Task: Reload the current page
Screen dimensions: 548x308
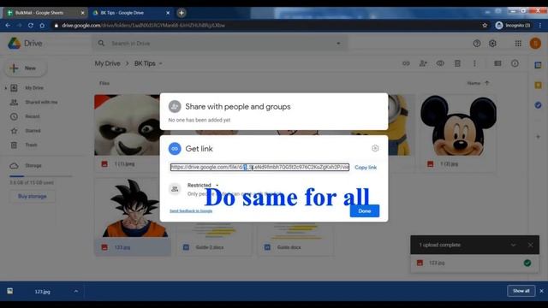Action: (x=31, y=25)
